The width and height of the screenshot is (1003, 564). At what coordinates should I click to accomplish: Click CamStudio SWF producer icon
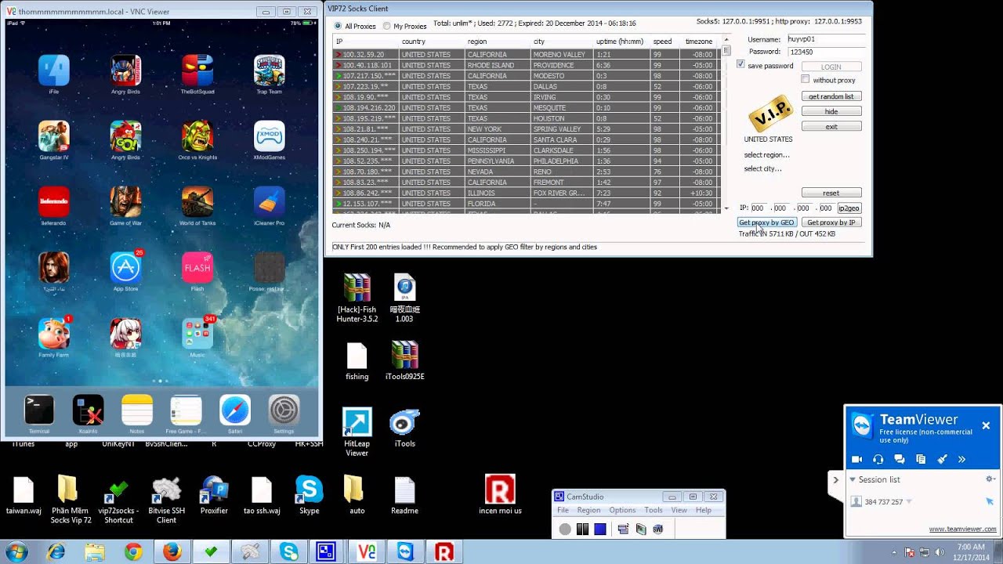pos(657,530)
